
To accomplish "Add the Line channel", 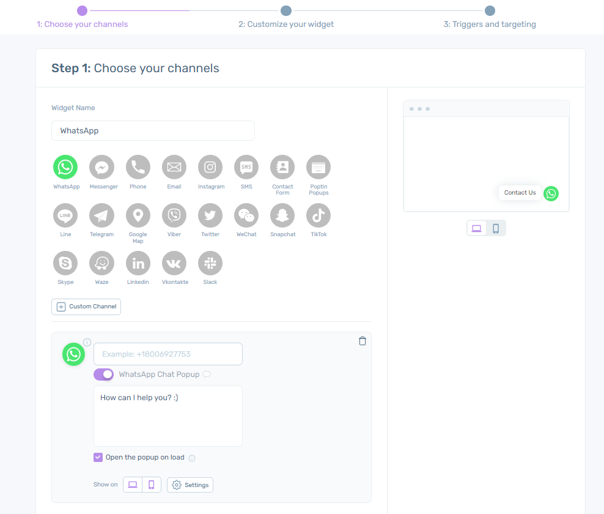I will click(65, 215).
